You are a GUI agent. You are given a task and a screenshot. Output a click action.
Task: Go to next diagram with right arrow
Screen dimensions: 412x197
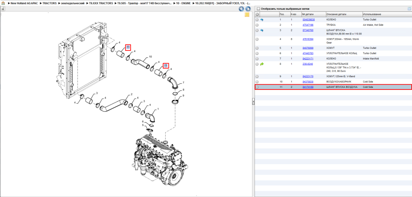(x=248, y=9)
